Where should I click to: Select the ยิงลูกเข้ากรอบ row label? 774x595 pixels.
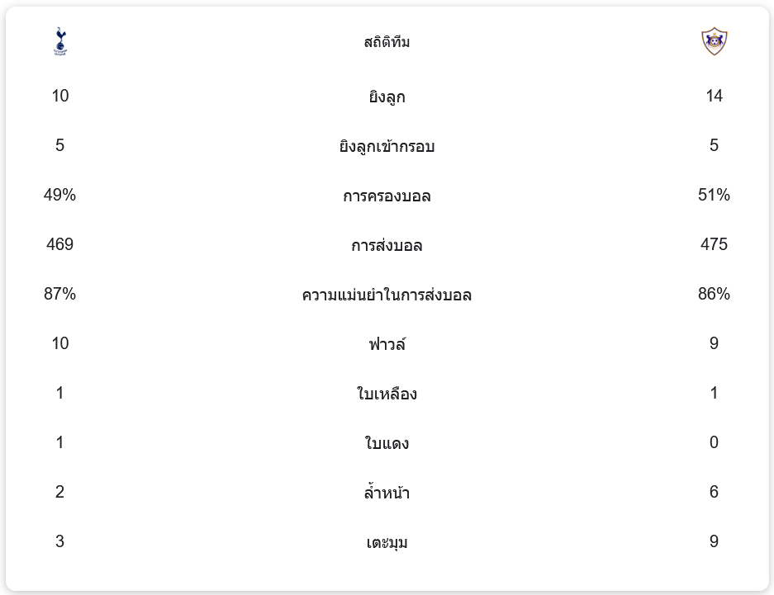(387, 146)
